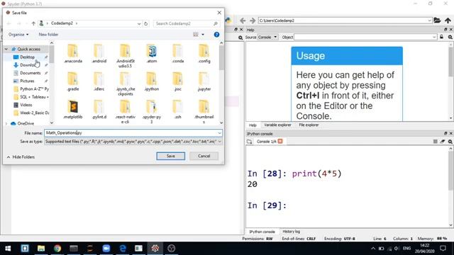This screenshot has width=454, height=255.
Task: Click the Cancel button
Action: tap(204, 156)
